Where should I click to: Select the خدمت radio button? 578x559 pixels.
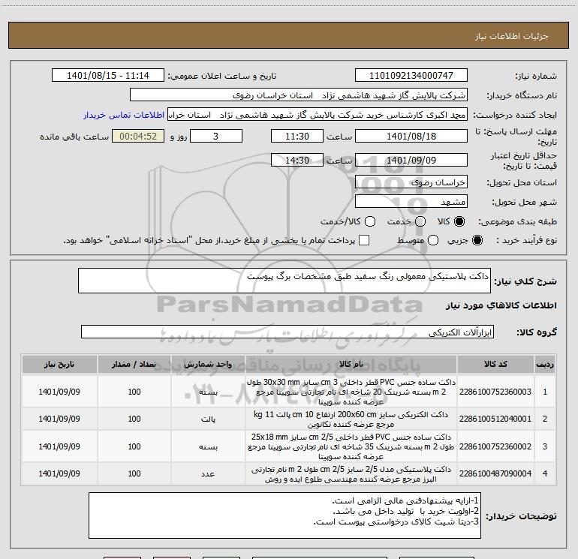pos(420,222)
